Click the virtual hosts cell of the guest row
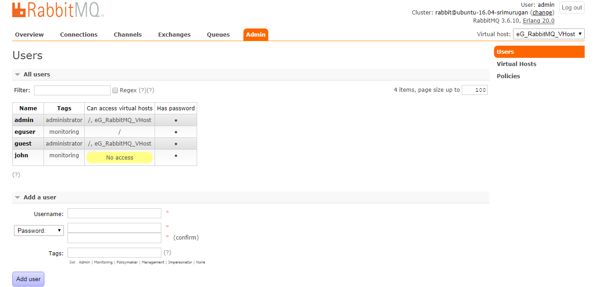Image resolution: width=596 pixels, height=287 pixels. point(120,143)
